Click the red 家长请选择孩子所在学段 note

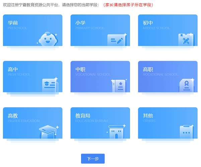coord(128,5)
